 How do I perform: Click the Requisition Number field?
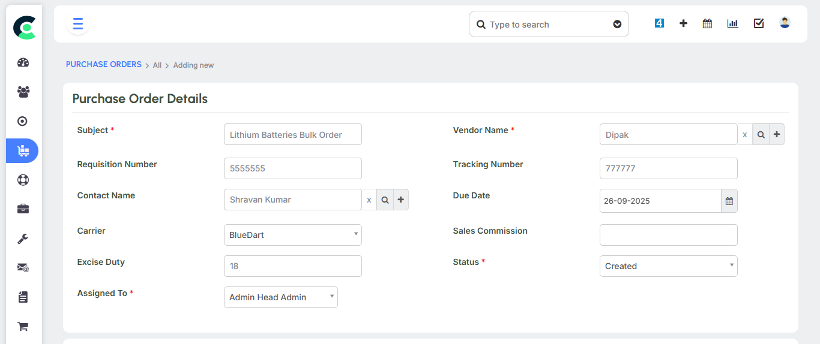tap(293, 168)
